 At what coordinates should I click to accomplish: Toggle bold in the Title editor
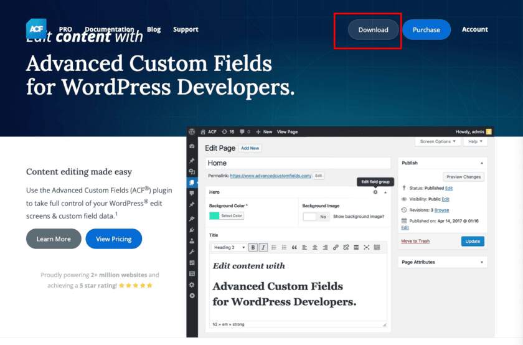coord(253,247)
